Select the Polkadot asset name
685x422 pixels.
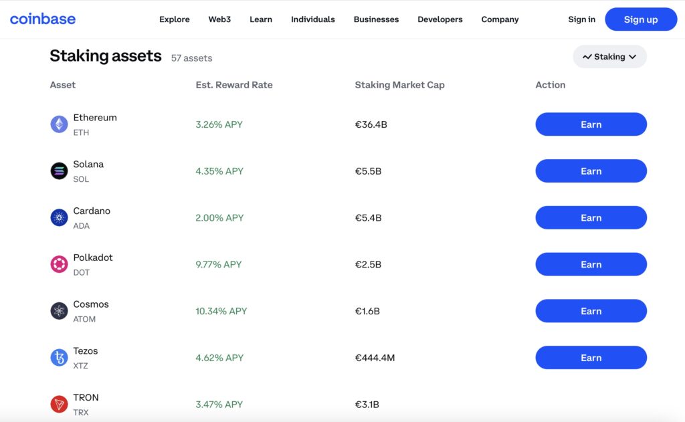tap(92, 257)
